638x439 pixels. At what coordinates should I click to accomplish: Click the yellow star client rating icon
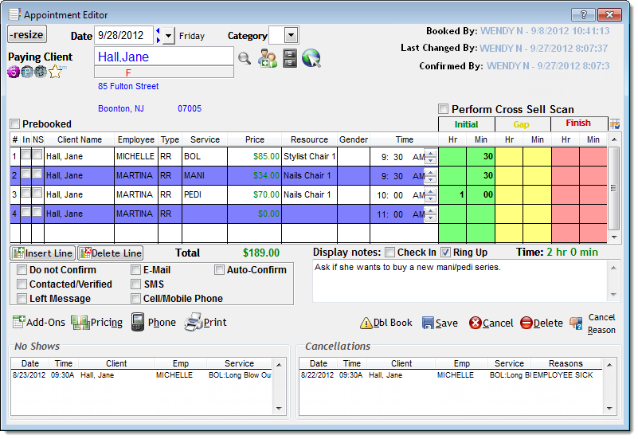coord(55,72)
